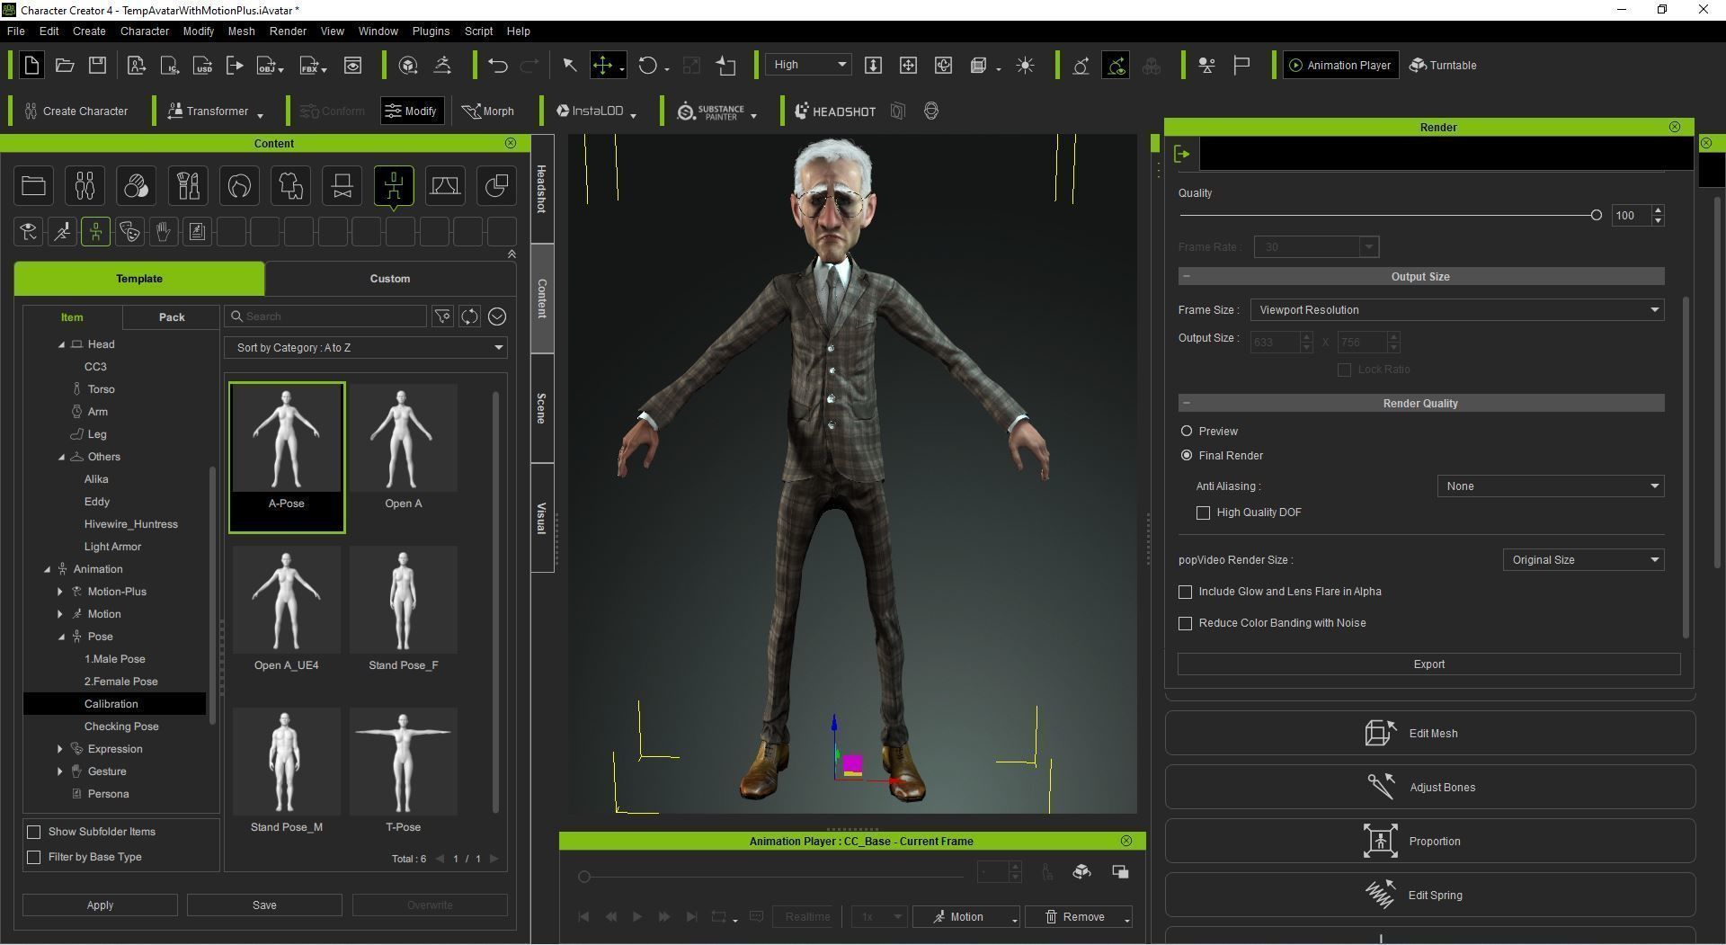Select the Animation category icon in Content
1726x945 pixels.
394,186
